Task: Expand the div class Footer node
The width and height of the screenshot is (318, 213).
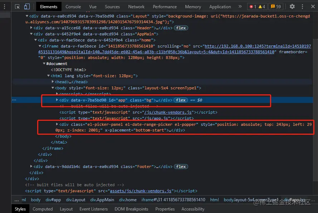Action: [31, 166]
